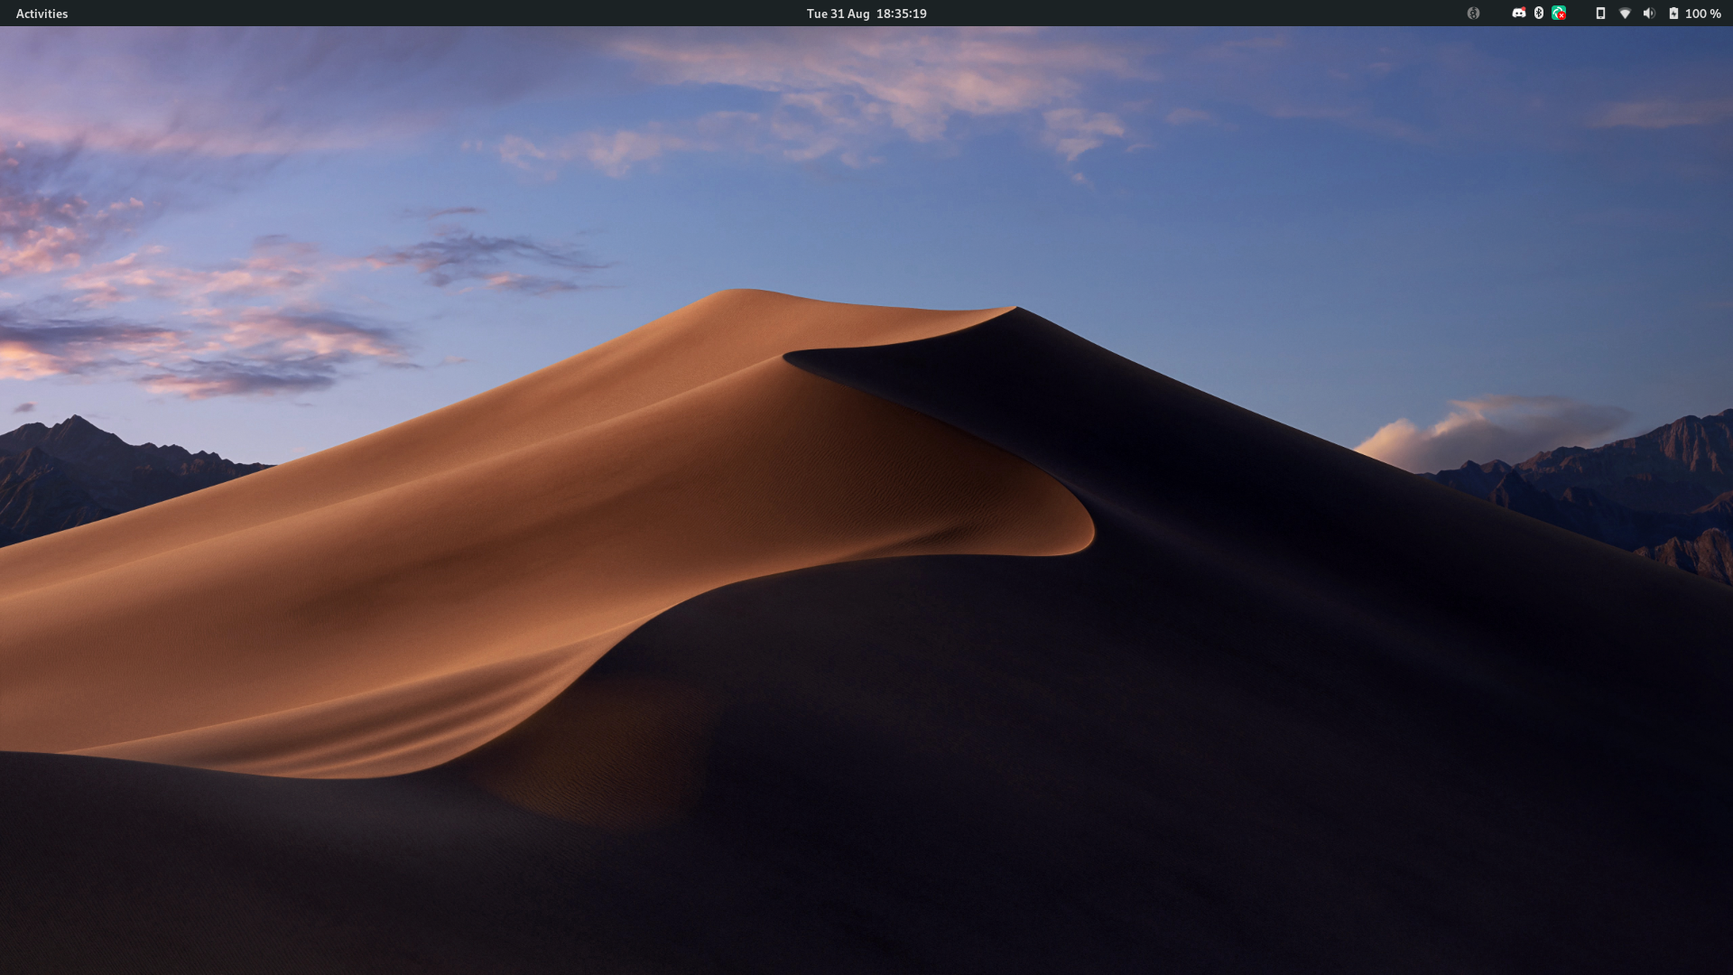Screen dimensions: 1733x975
Task: Click the volume speaker icon
Action: (1649, 14)
